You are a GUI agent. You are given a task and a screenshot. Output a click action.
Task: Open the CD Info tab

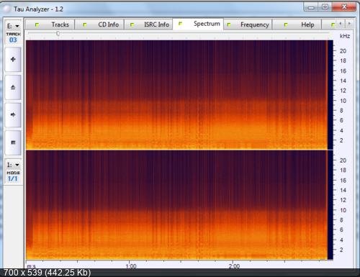pyautogui.click(x=99, y=24)
